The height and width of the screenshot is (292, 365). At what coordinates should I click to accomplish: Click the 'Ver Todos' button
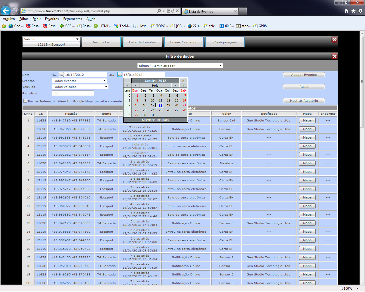click(101, 42)
